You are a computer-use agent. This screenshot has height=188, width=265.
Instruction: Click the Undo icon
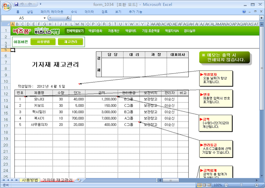22,4
